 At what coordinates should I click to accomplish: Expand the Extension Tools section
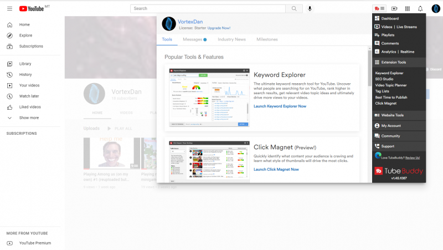click(393, 62)
